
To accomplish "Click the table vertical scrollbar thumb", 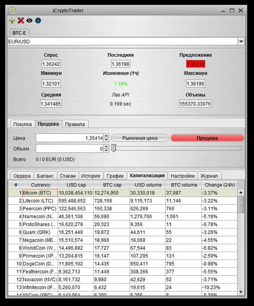I will 241,205.
